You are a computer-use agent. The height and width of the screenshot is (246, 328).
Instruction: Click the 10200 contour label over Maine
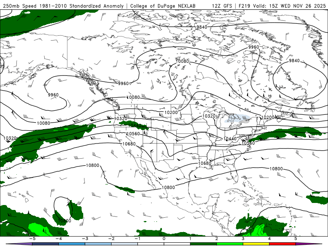tap(268, 118)
